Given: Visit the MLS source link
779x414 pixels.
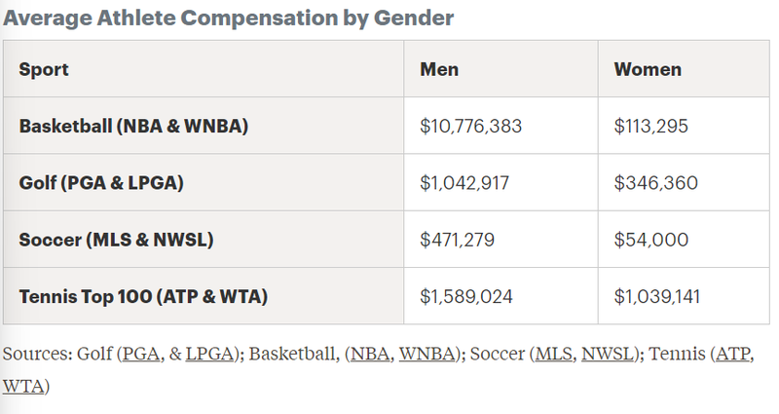Looking at the screenshot, I should pos(552,354).
